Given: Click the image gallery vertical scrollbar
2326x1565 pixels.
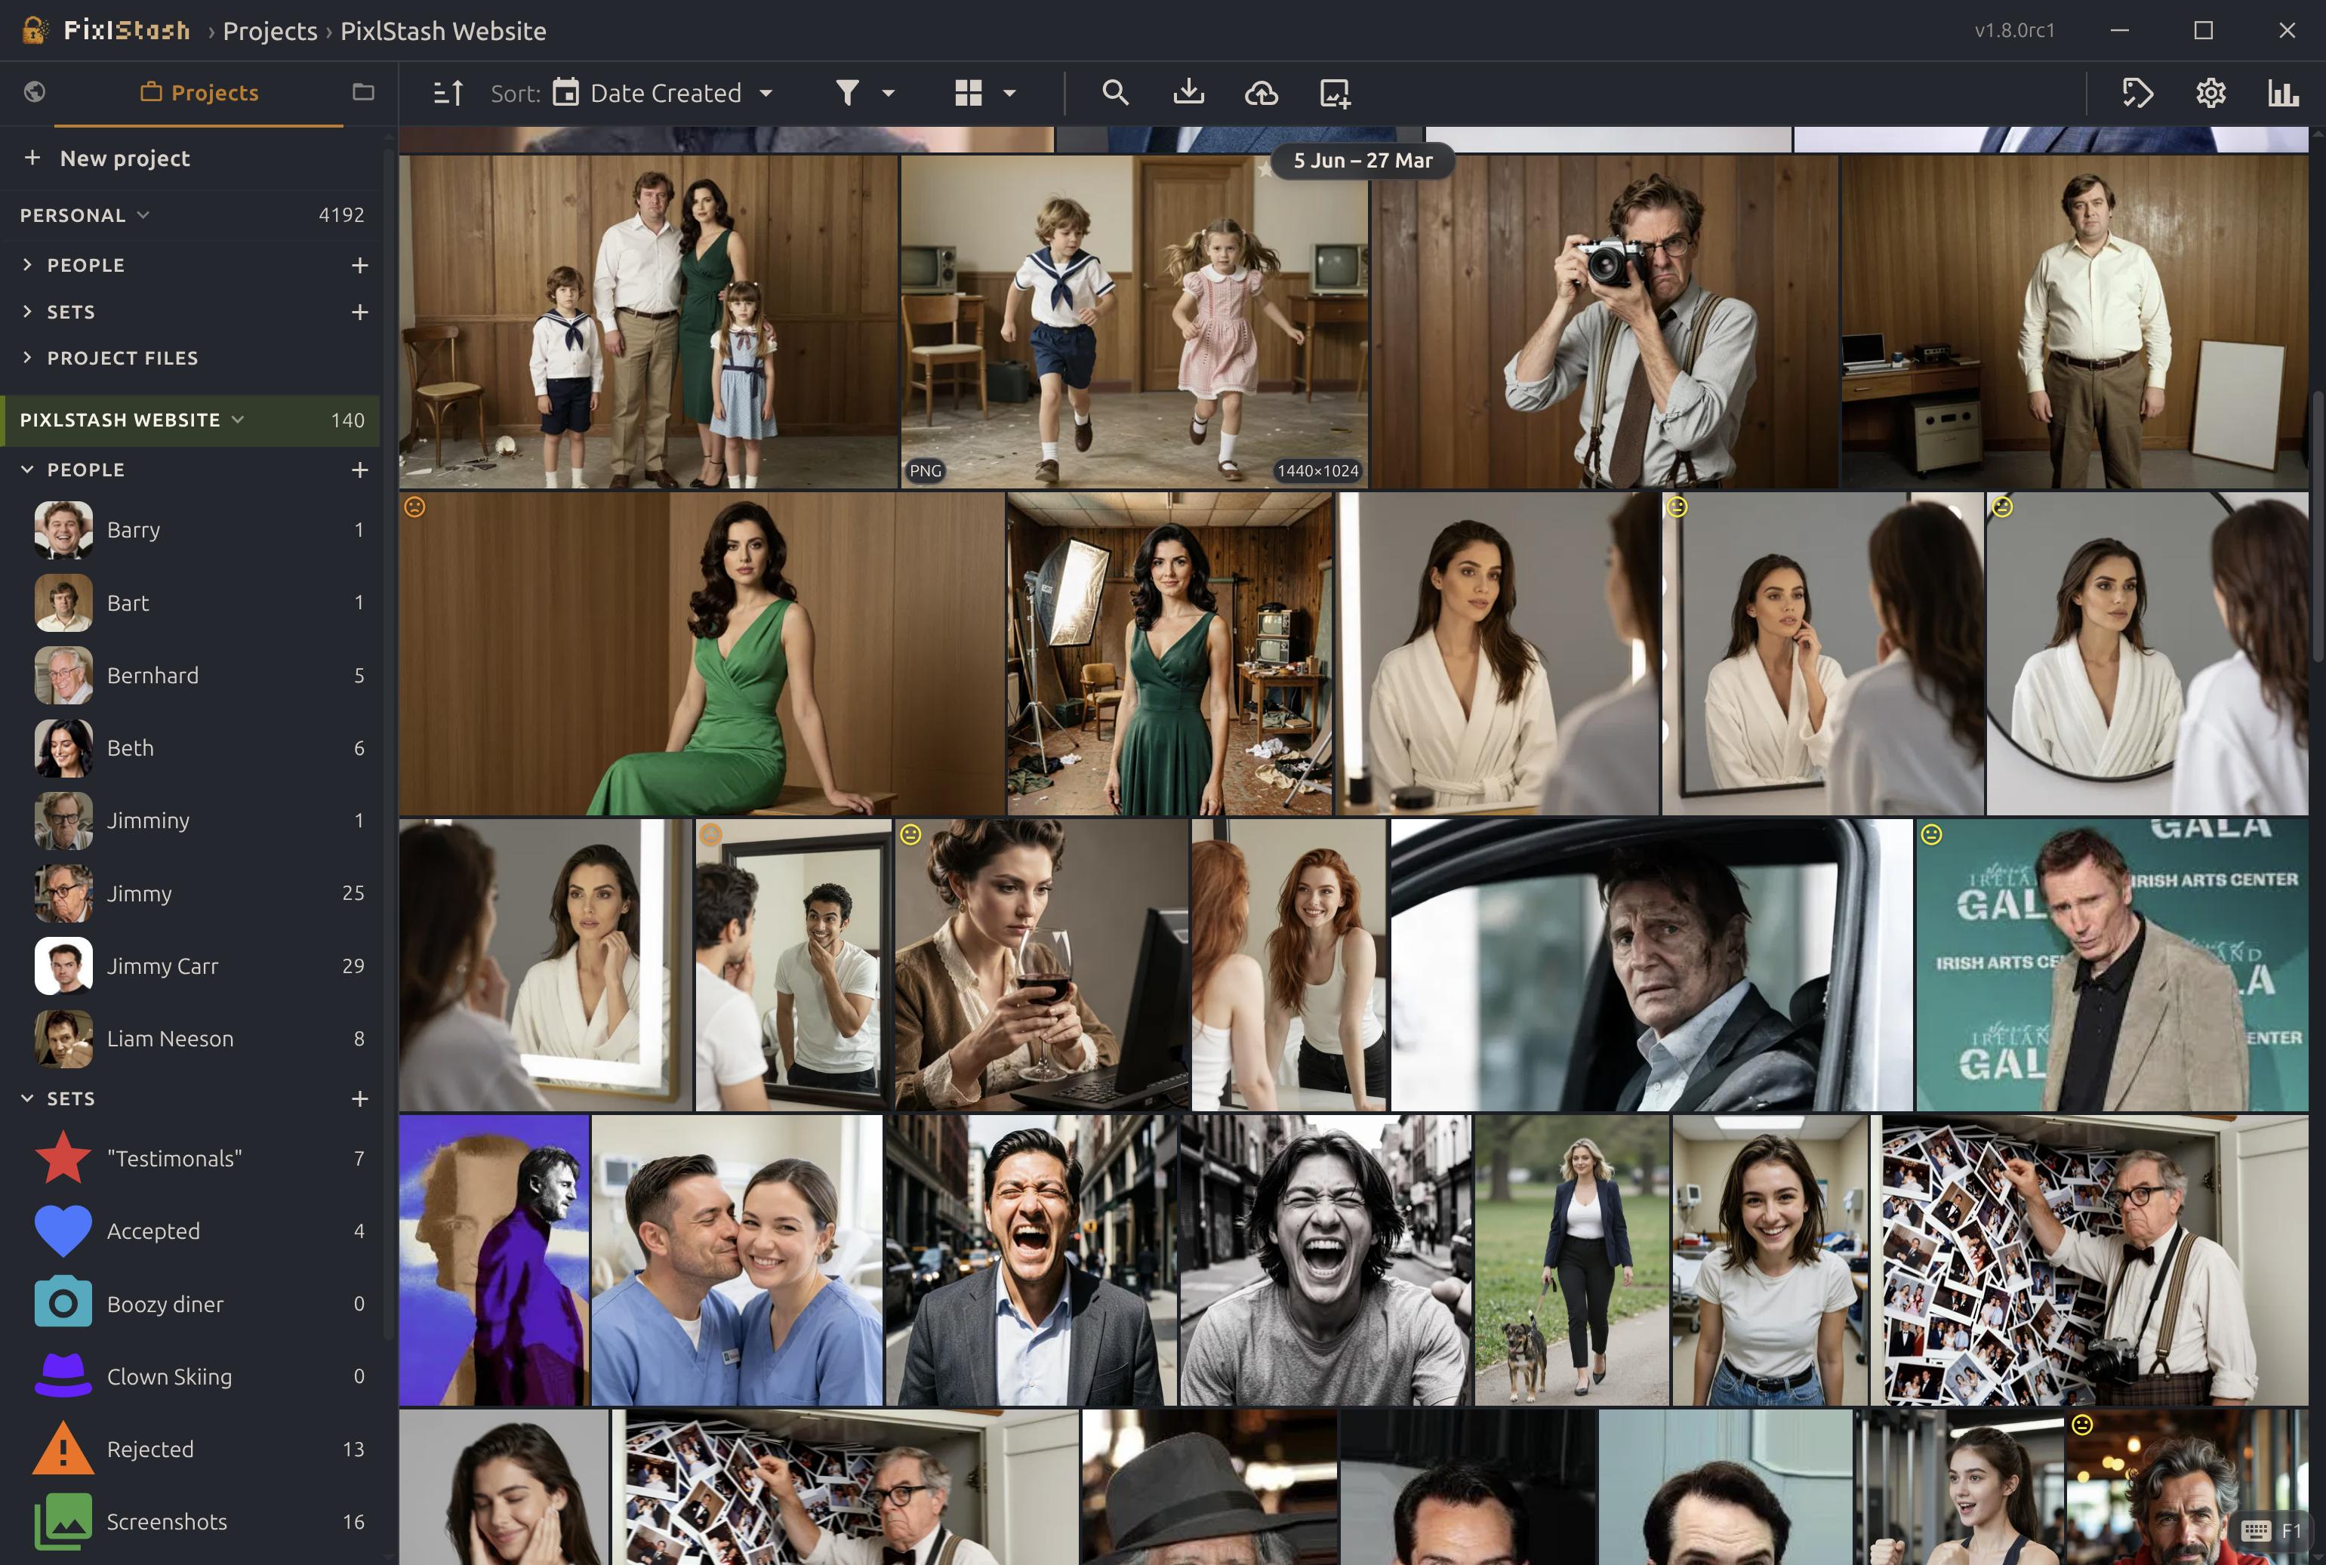Looking at the screenshot, I should (2318, 527).
